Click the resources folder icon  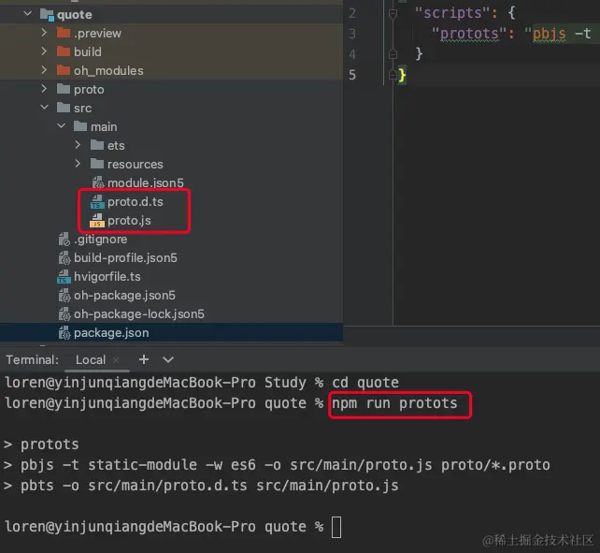(x=97, y=164)
